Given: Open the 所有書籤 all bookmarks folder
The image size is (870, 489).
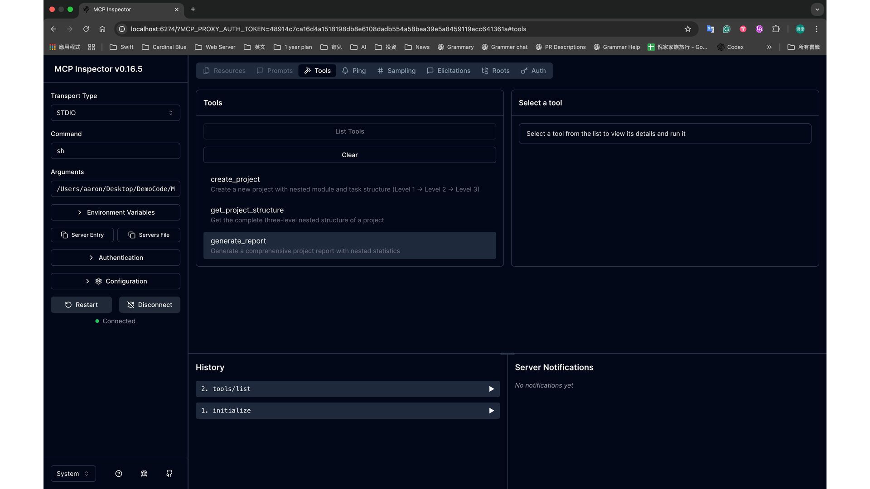Looking at the screenshot, I should click(803, 47).
